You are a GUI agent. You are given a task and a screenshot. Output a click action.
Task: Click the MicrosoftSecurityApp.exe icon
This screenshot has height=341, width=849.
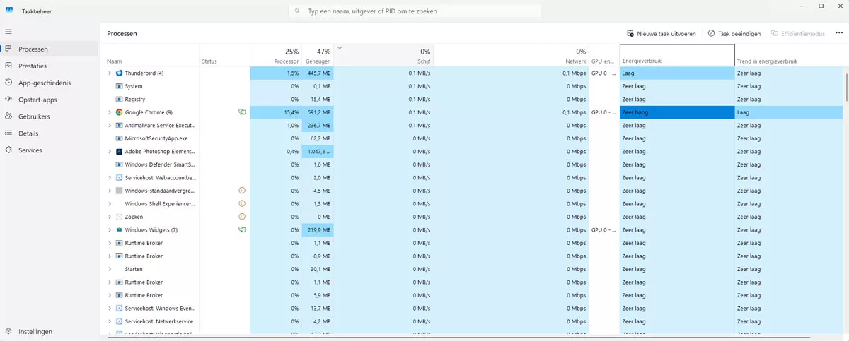coord(119,138)
